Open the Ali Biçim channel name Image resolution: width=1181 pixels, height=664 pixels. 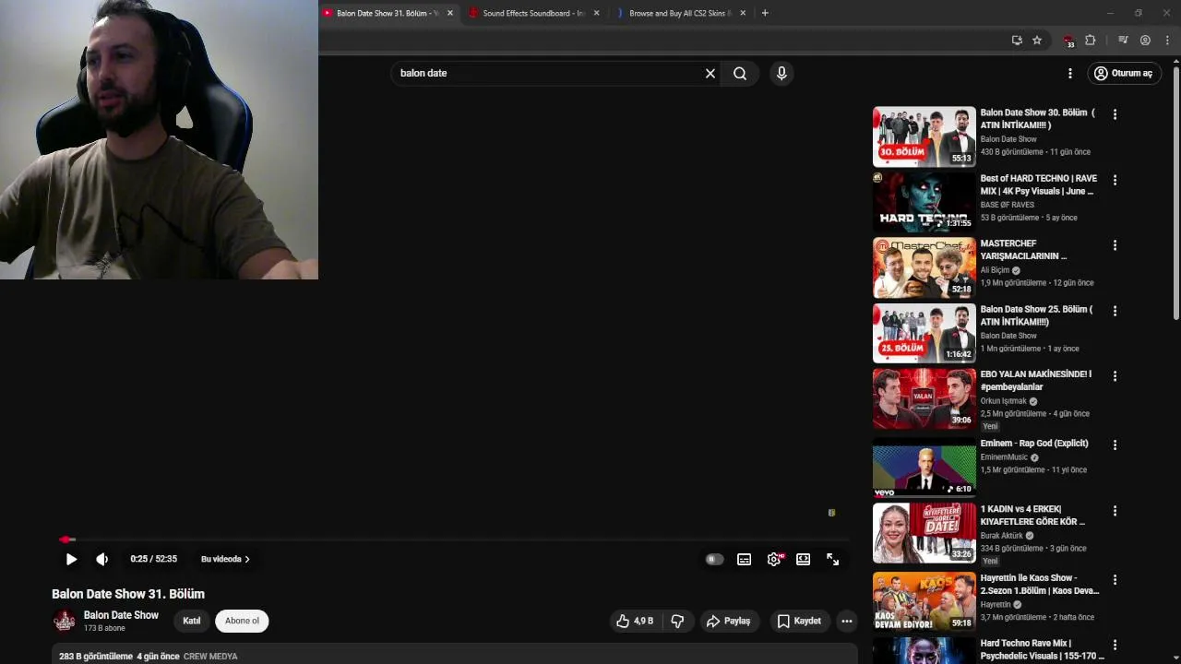995,270
